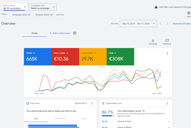Screen dimensions: 191x128
Task: Click the arrow next to LeLouvreTickets
Action: click(x=169, y=121)
